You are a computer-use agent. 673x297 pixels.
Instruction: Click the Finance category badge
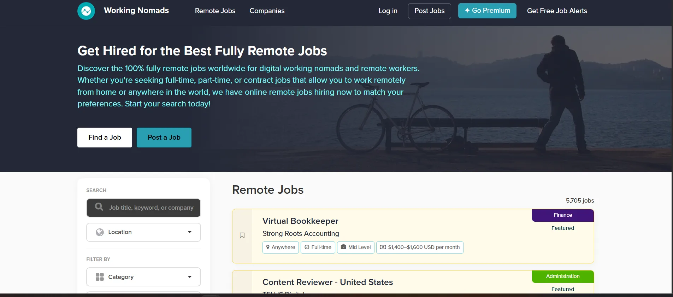[563, 215]
